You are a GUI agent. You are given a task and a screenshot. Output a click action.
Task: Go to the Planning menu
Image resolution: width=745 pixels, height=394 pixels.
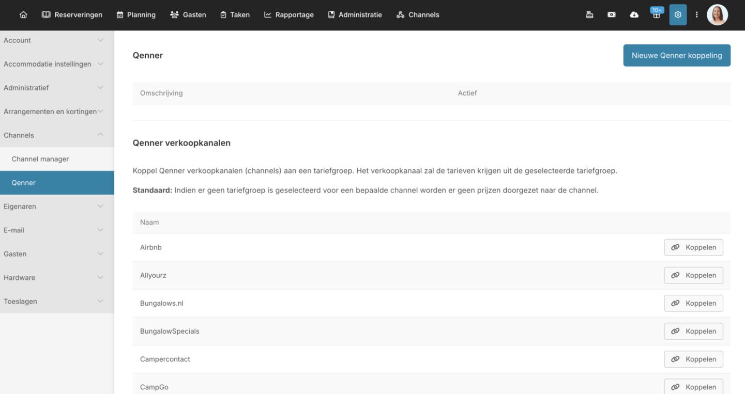click(x=136, y=15)
